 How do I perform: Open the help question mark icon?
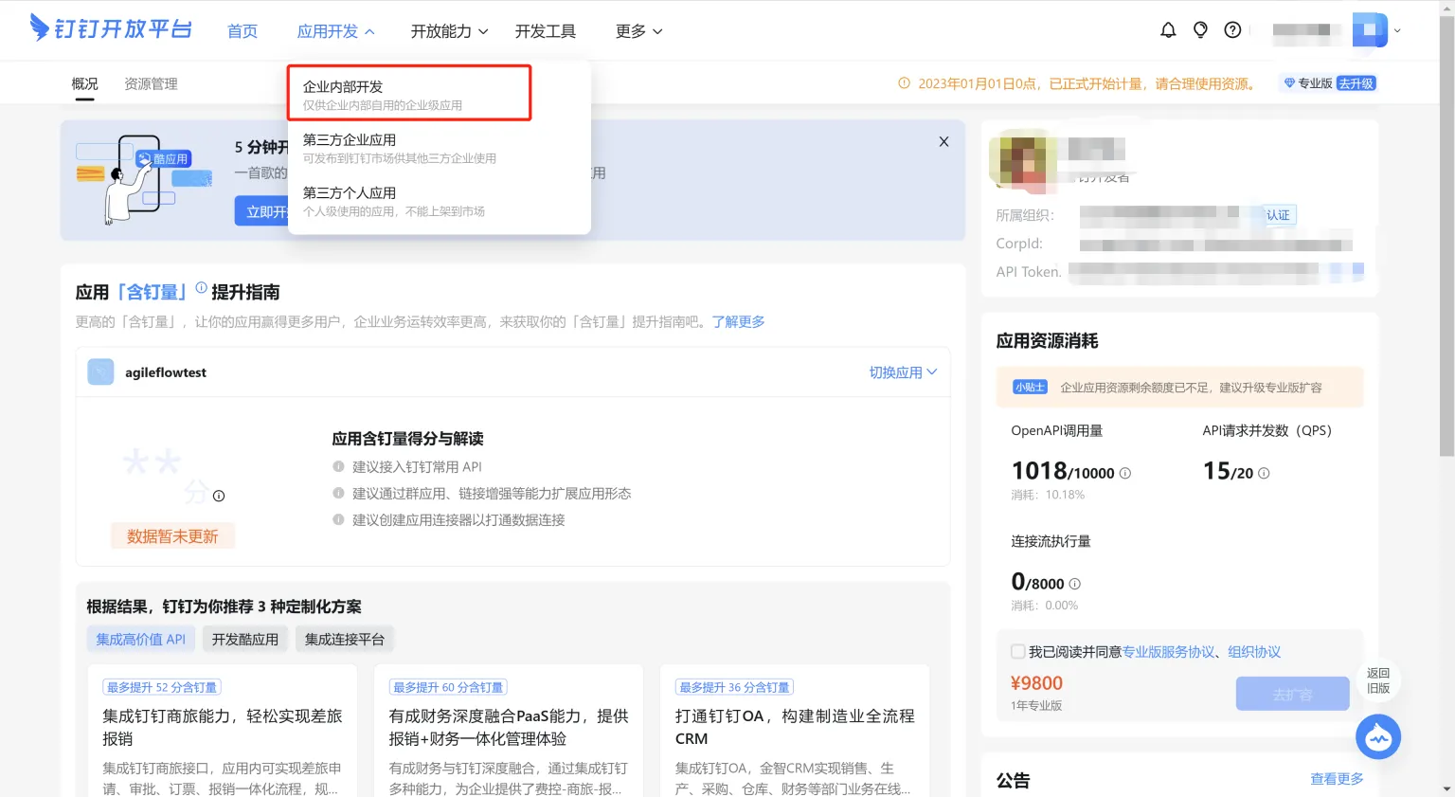tap(1232, 30)
